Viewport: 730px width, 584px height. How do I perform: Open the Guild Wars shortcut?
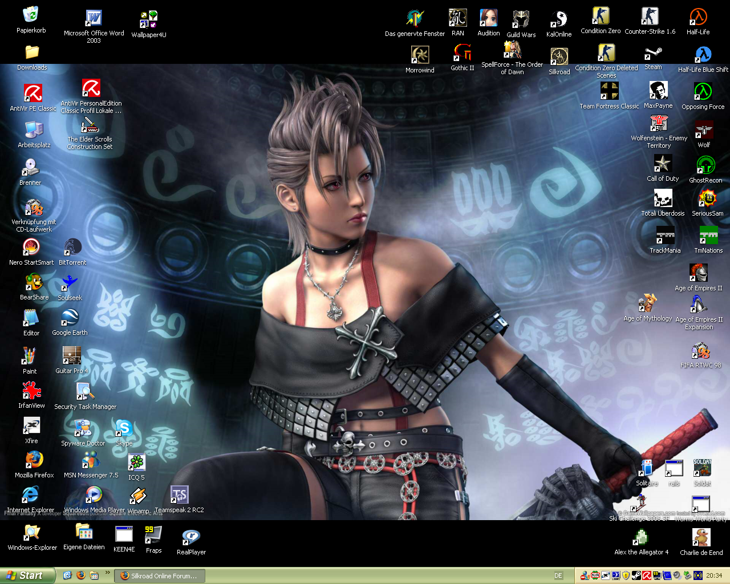tap(521, 19)
